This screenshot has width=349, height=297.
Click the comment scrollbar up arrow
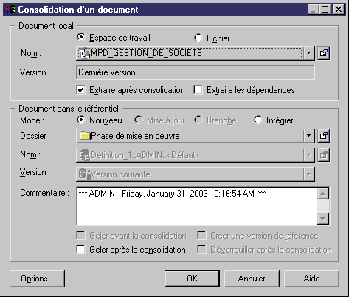click(x=323, y=194)
